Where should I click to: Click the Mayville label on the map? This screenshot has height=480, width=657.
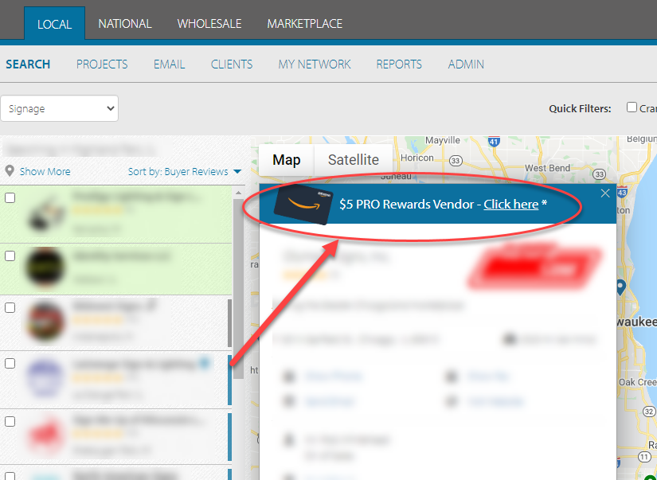pyautogui.click(x=443, y=140)
